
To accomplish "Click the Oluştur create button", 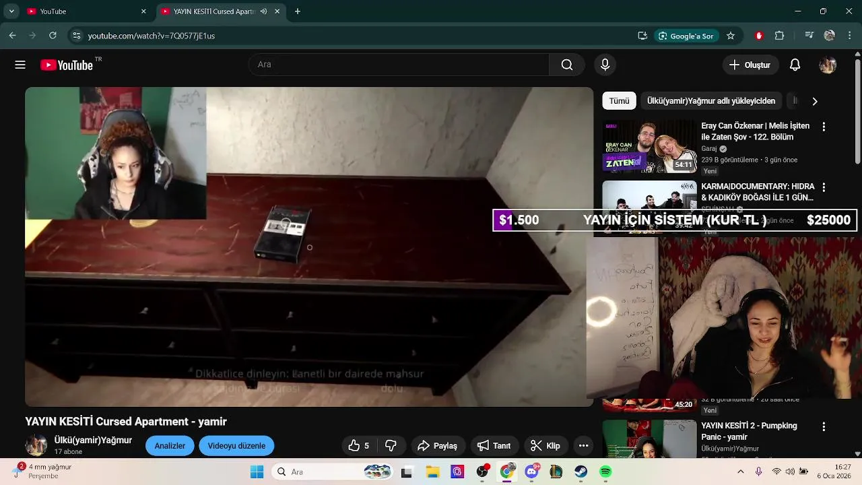I will click(x=750, y=65).
